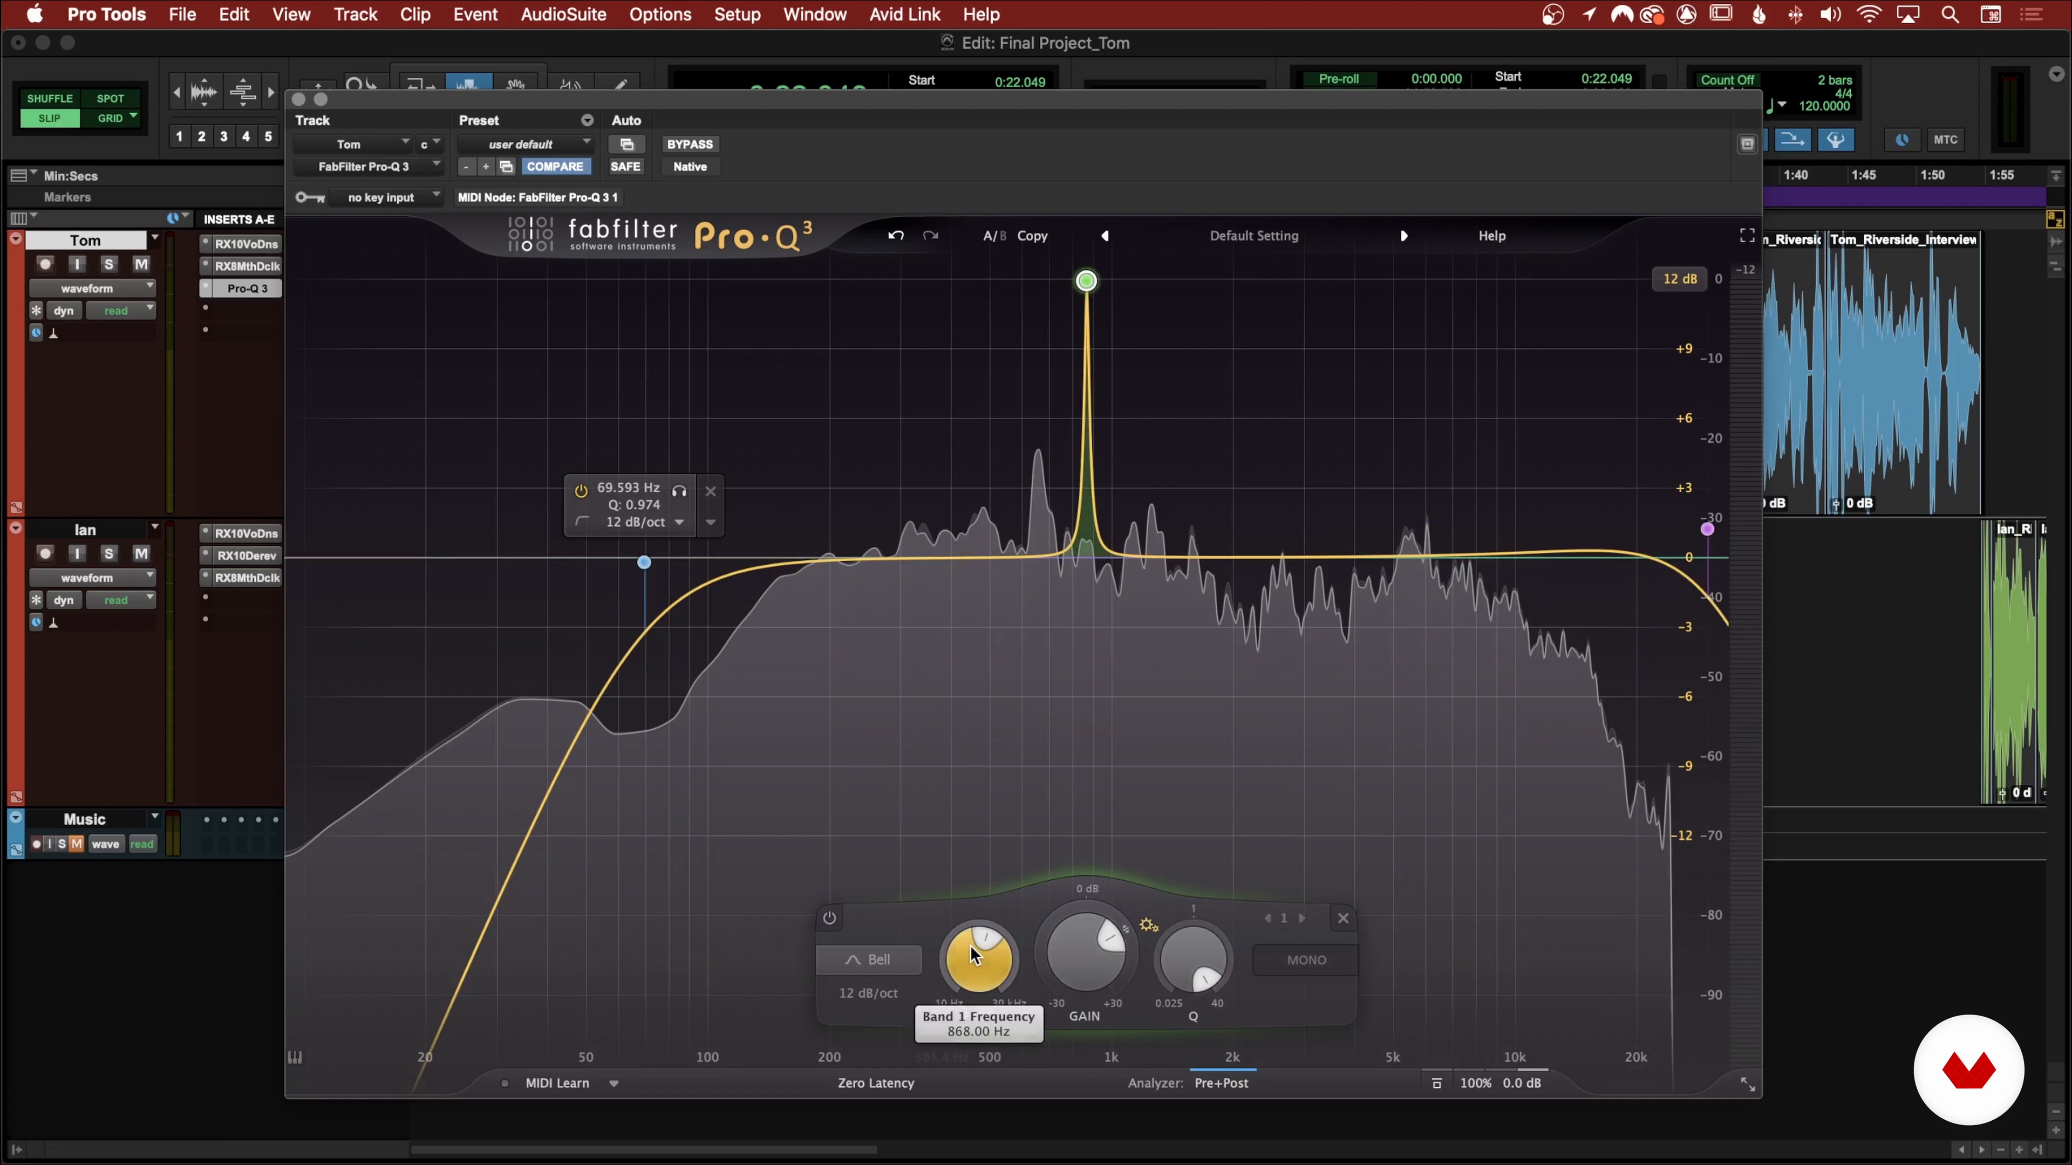Open the Track menu
The image size is (2072, 1165).
356,15
